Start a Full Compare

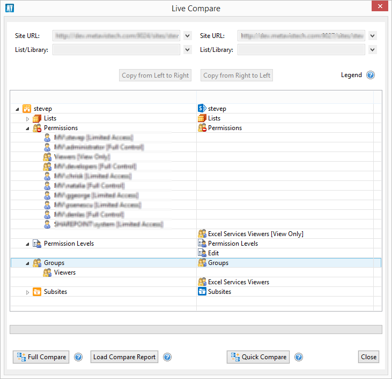tap(41, 357)
